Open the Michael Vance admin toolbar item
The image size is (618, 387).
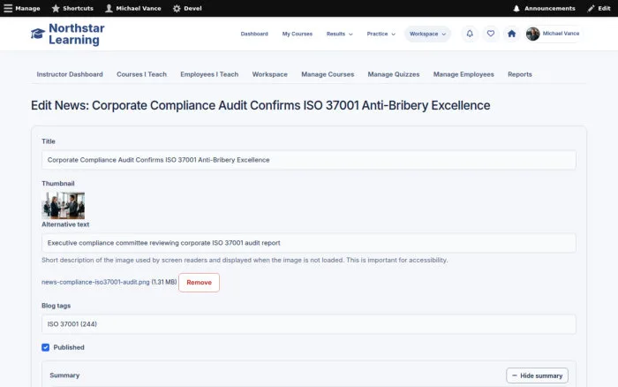[x=133, y=8]
